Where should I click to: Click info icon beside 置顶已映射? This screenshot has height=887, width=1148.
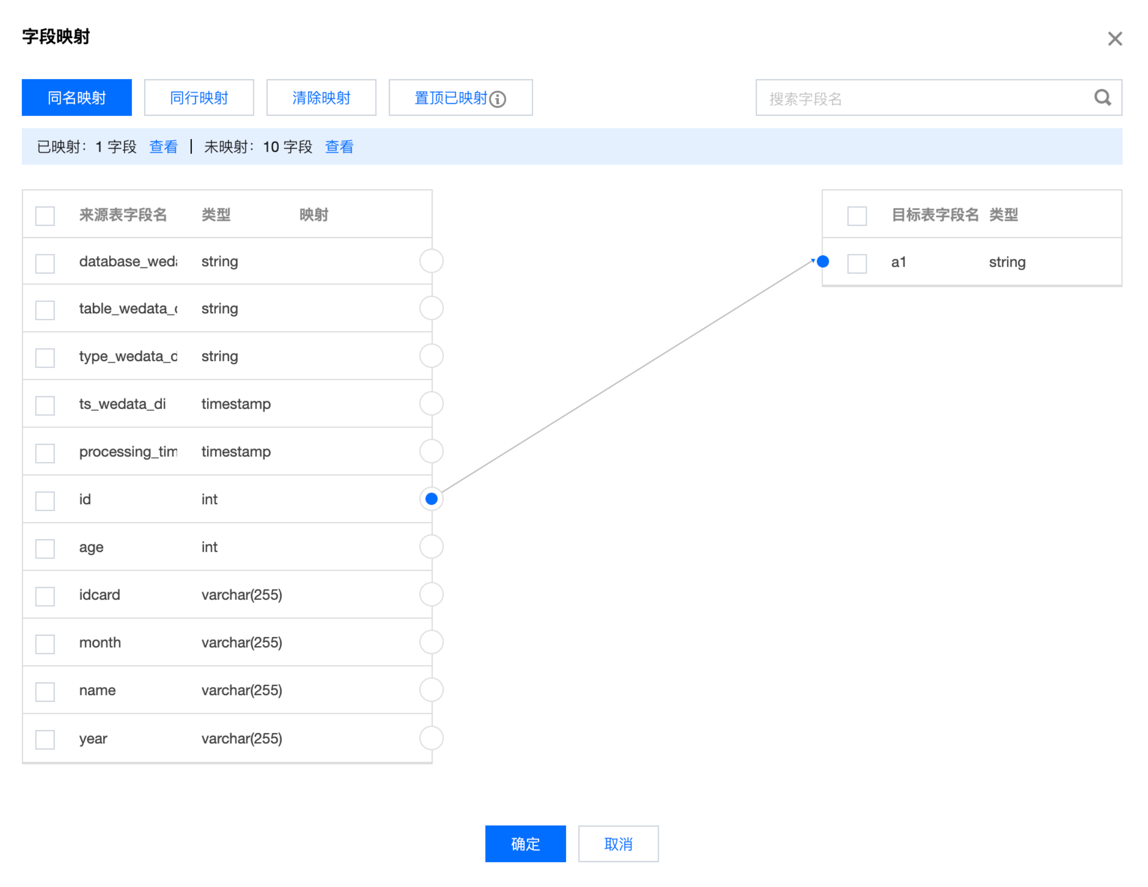497,99
